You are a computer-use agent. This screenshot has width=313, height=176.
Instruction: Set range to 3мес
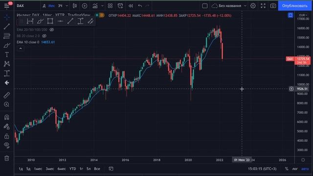[50, 169]
